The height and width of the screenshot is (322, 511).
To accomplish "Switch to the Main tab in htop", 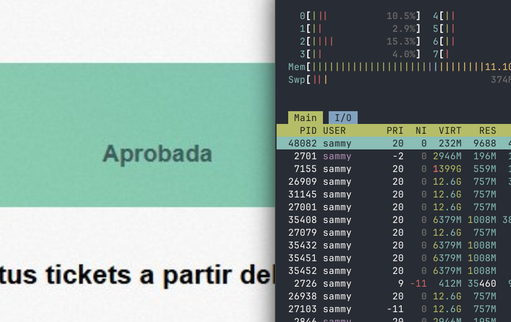I will (x=306, y=118).
